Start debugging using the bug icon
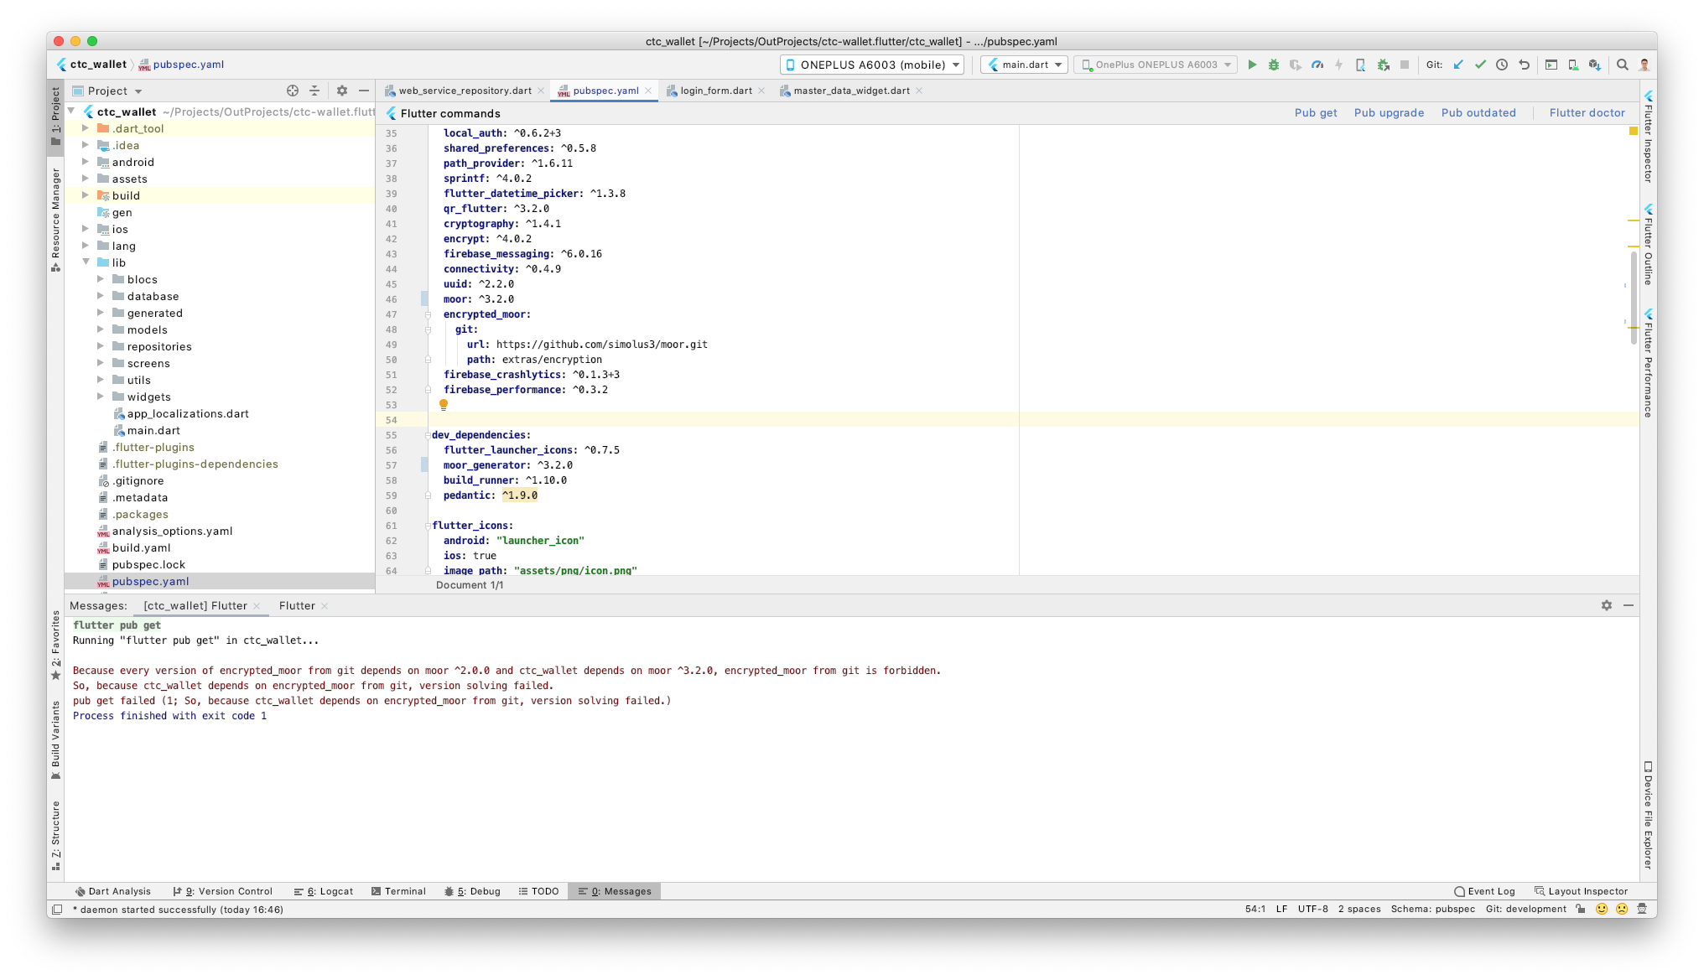 pyautogui.click(x=1274, y=65)
